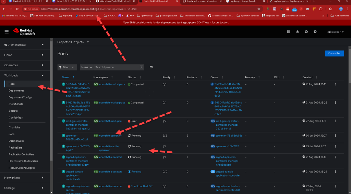351x194 pixels.
Task: Open the argocd-sample-application-controller owner link
Action: coord(228,174)
